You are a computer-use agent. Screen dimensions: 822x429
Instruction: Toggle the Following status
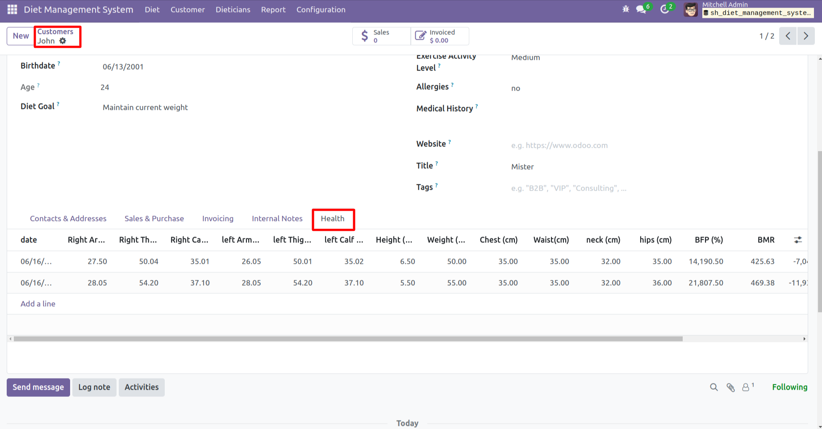(x=789, y=387)
